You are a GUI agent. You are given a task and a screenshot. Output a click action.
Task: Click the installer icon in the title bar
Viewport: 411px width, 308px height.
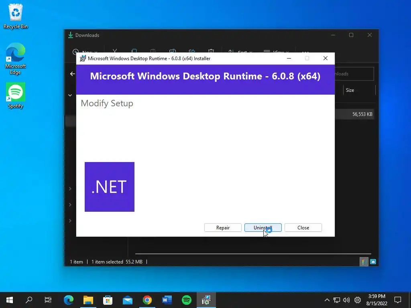pyautogui.click(x=83, y=59)
